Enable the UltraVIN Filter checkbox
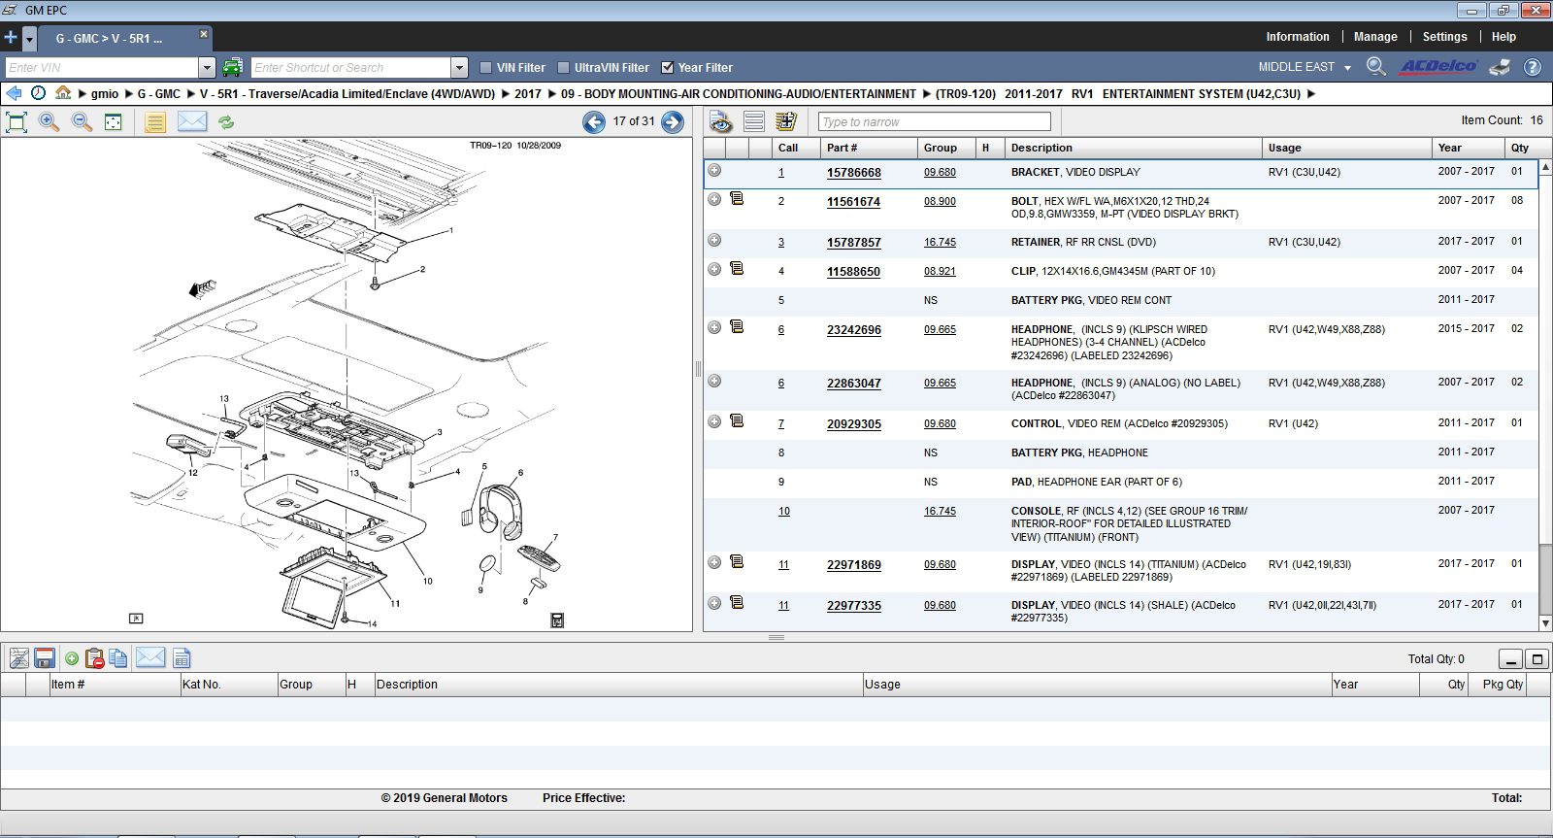Image resolution: width=1553 pixels, height=838 pixels. [564, 68]
